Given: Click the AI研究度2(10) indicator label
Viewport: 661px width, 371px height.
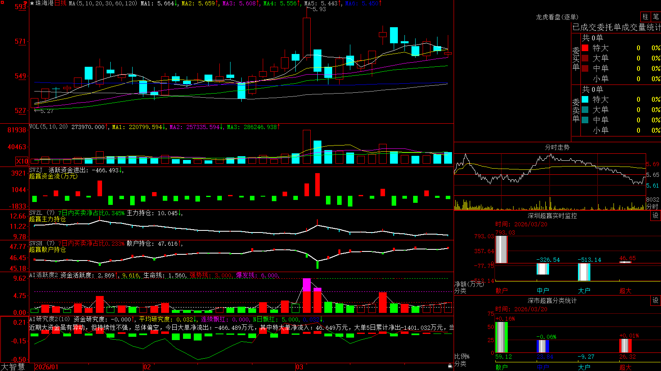Looking at the screenshot, I should (x=50, y=319).
